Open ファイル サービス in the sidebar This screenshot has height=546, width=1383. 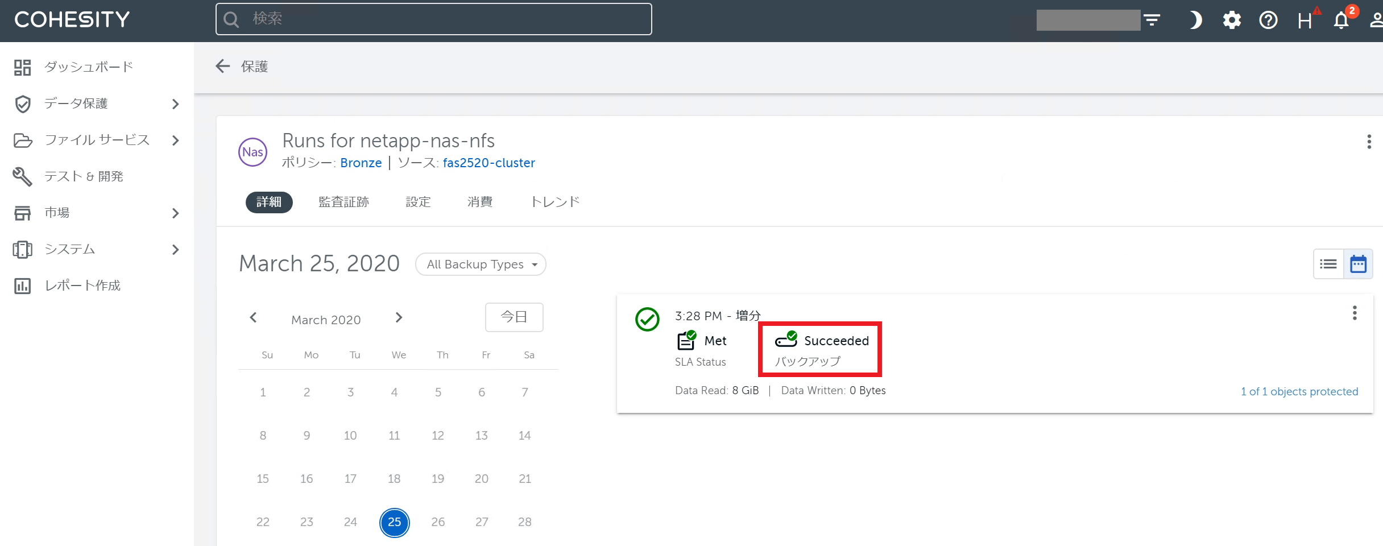pos(97,140)
